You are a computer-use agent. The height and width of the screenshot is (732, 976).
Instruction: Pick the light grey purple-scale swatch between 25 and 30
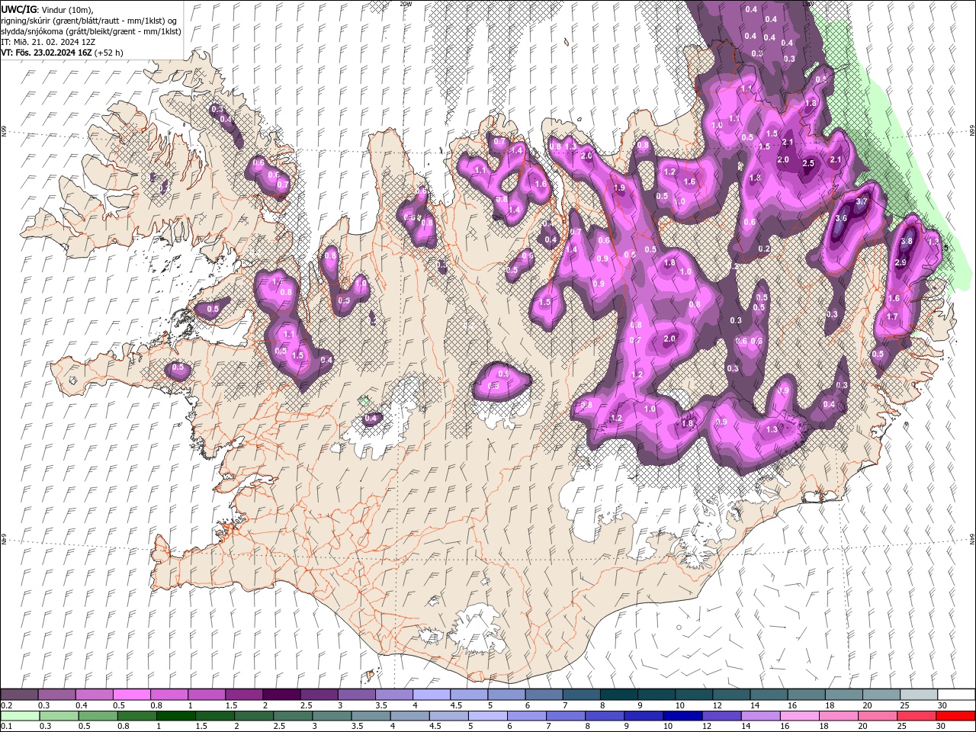[x=919, y=695]
